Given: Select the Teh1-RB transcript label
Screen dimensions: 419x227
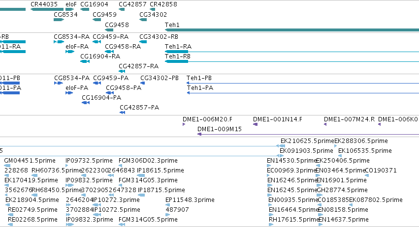Looking at the screenshot, I should 178,57.
